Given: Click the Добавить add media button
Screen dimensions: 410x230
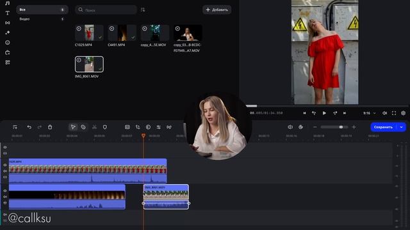Looking at the screenshot, I should tap(217, 10).
